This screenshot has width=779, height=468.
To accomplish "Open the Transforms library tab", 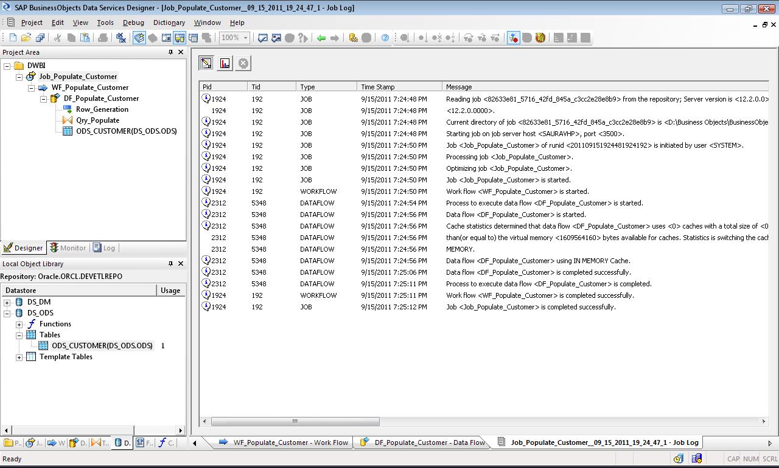I will (x=100, y=443).
